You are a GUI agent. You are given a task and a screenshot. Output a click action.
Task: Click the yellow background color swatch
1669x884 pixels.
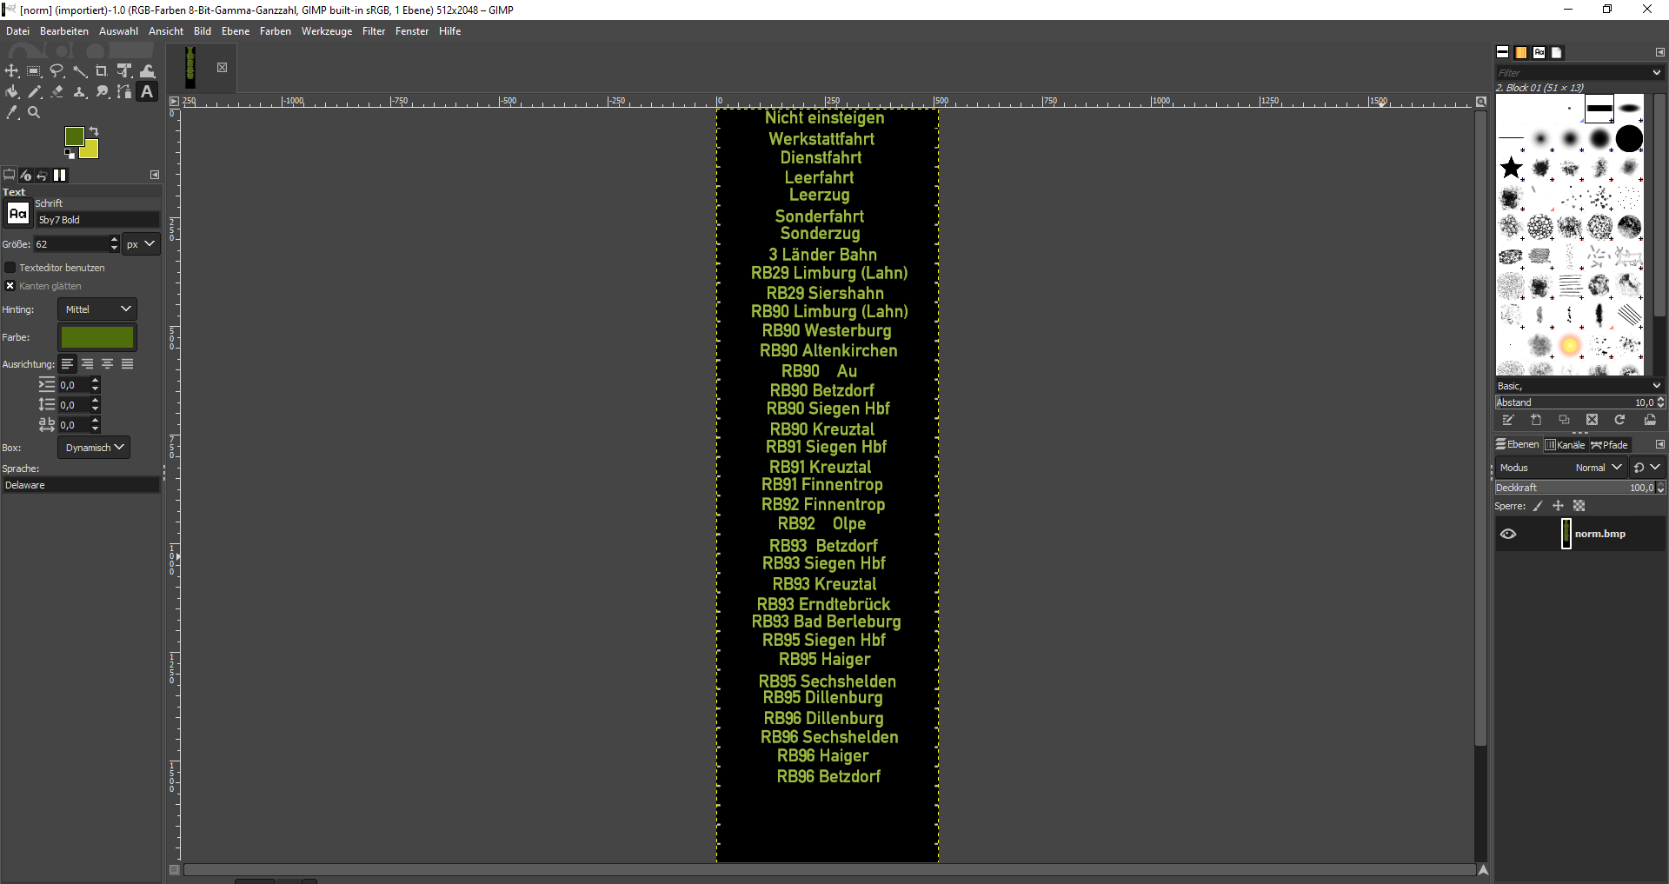click(x=91, y=150)
